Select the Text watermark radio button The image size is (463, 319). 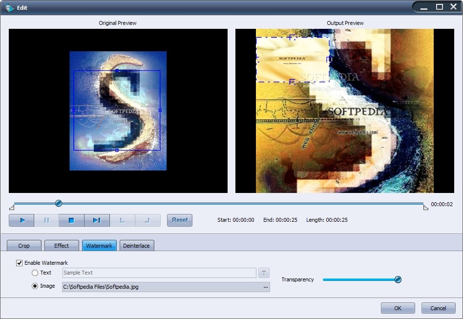35,273
